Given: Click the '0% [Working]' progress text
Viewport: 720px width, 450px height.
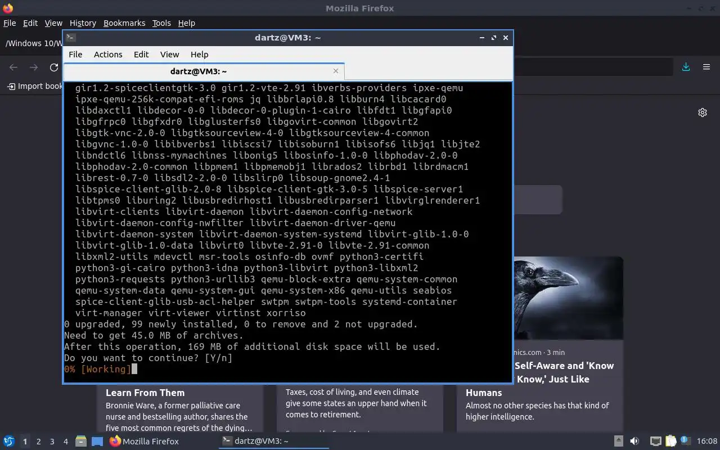Looking at the screenshot, I should click(x=98, y=369).
